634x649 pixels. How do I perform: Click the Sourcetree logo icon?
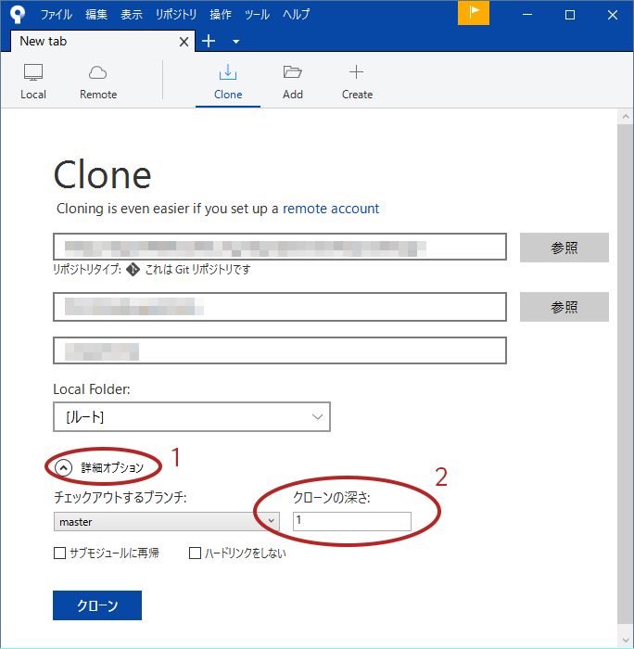17,14
